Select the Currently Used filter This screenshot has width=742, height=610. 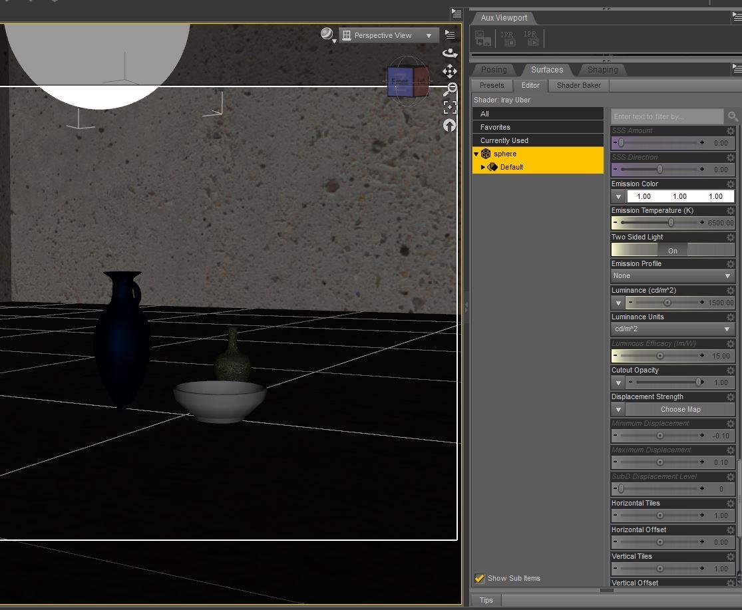coord(538,140)
